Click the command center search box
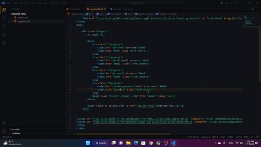The width and height of the screenshot is (261, 147). pos(135,3)
